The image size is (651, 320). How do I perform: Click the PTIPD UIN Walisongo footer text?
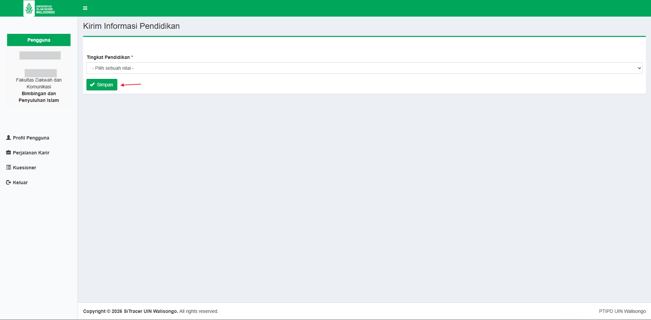point(622,311)
